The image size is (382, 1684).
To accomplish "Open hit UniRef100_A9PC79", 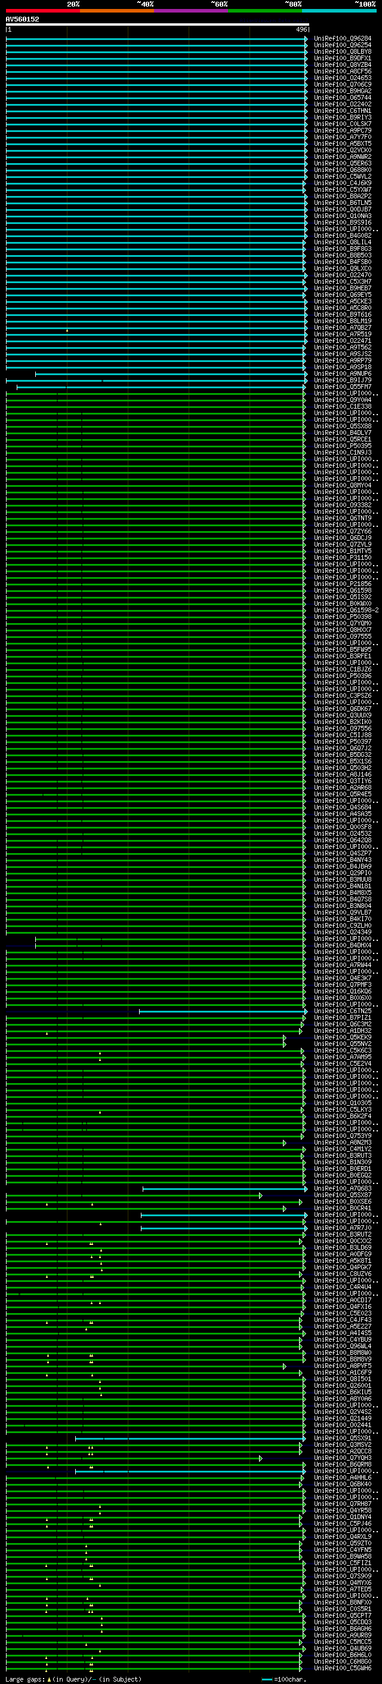I will click(342, 131).
